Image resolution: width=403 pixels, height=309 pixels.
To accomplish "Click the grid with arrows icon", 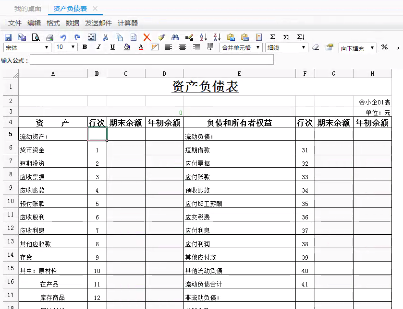I will point(91,37).
